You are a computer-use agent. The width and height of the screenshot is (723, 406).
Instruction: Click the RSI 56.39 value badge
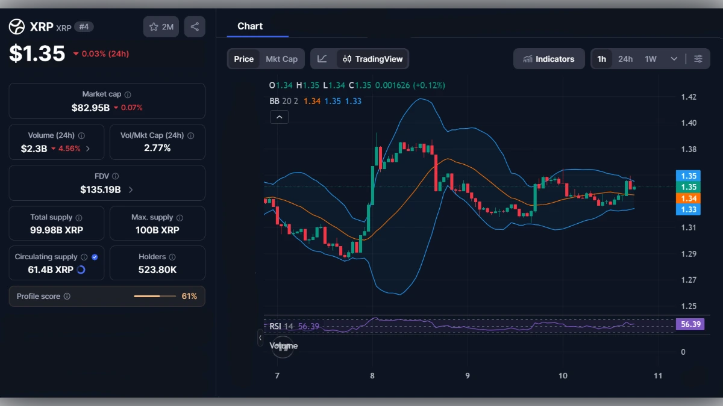[x=690, y=324]
